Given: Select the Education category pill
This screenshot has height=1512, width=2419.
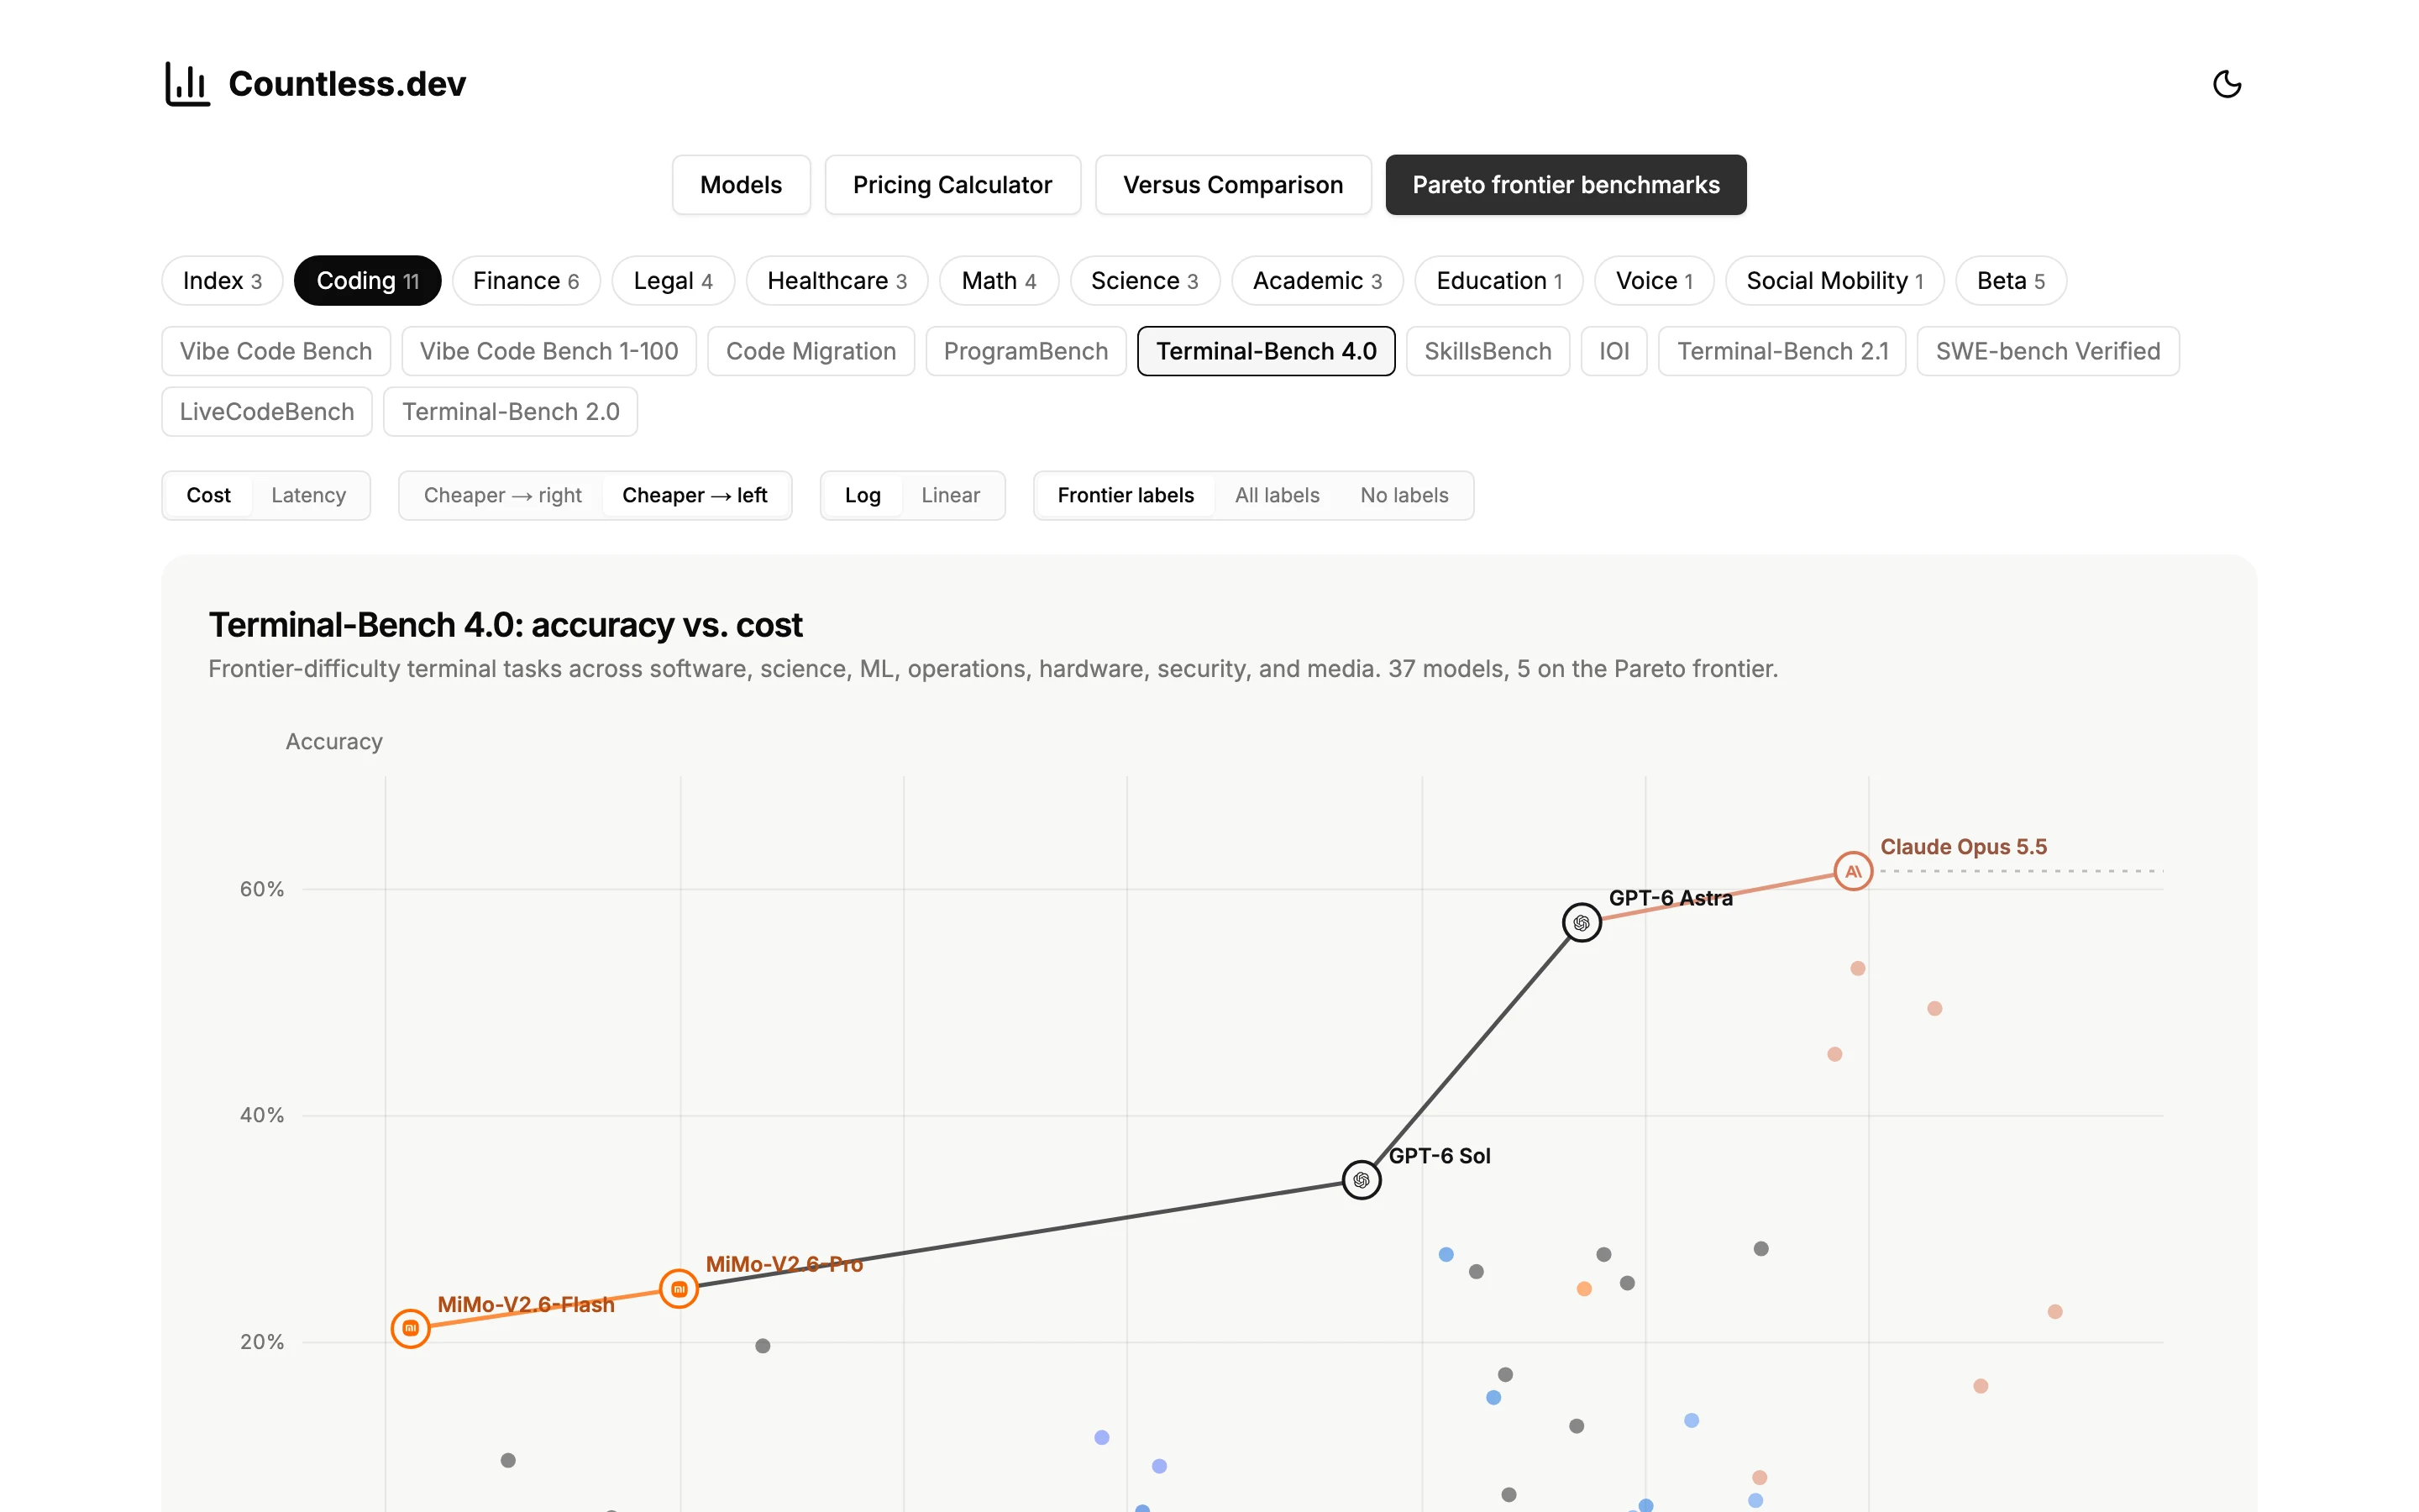Looking at the screenshot, I should click(x=1498, y=281).
